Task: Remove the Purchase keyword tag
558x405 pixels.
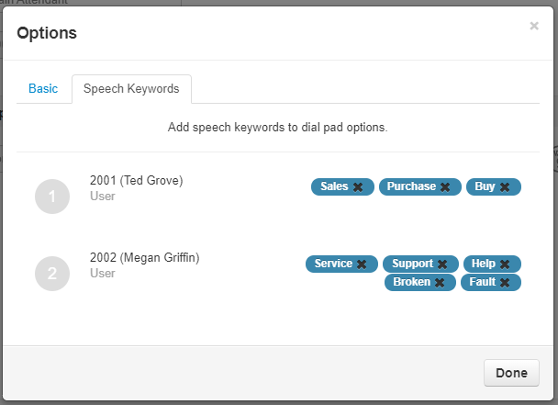Action: 445,187
